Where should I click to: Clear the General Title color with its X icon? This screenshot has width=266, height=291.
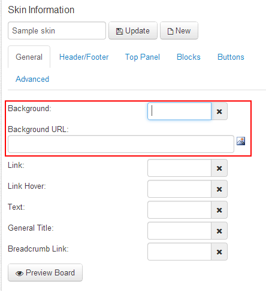219,231
